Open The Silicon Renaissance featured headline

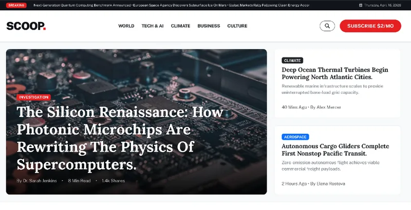point(120,138)
